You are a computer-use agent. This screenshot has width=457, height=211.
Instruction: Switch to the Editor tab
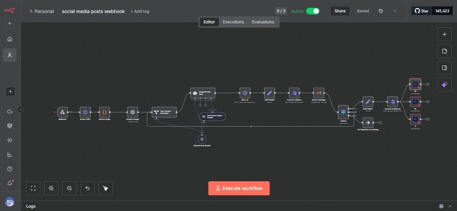209,22
